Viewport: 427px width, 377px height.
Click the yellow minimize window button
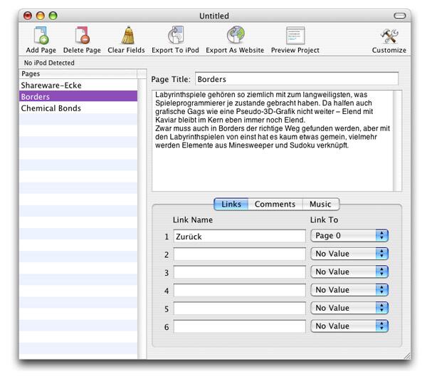(41, 16)
